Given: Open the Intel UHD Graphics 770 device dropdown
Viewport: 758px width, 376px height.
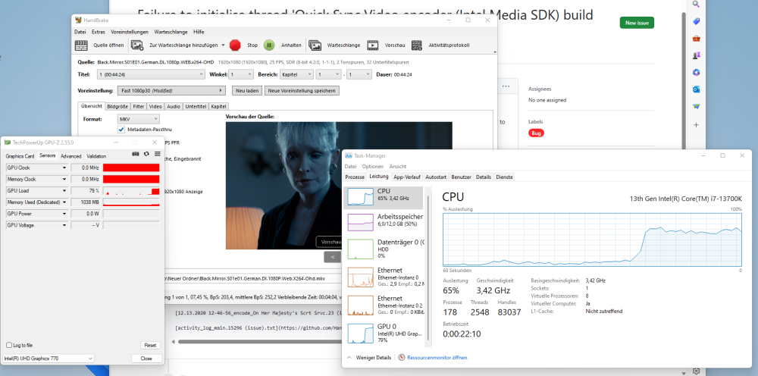Looking at the screenshot, I should pos(48,358).
